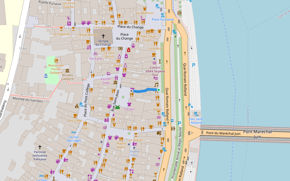
Task: Select the cross icon on Temple du Change
Action: coord(103,36)
